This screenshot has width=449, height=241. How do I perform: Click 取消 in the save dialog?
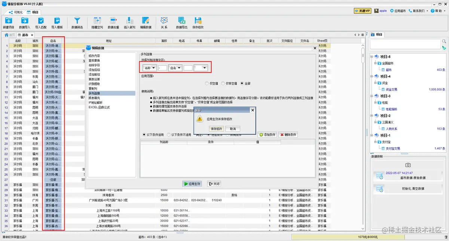coord(233,129)
